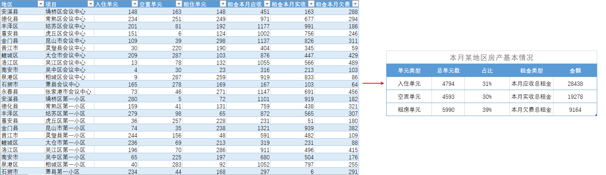The image size is (606, 175).
Task: Click the 租金类型 summary header
Action: [531, 70]
